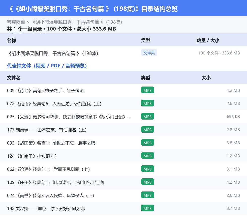Click MP3 badge for 177.刘禹锡 row
Viewport: 247px width, 223px height.
148,129
